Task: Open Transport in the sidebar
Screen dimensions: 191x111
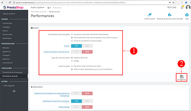Action: pos(6,55)
